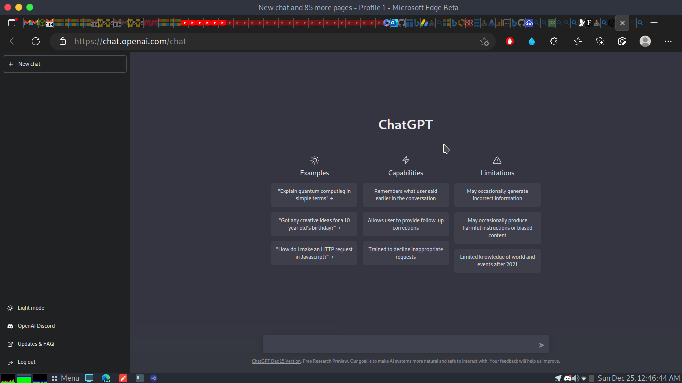
Task: Click the Examples heading
Action: pos(314,173)
